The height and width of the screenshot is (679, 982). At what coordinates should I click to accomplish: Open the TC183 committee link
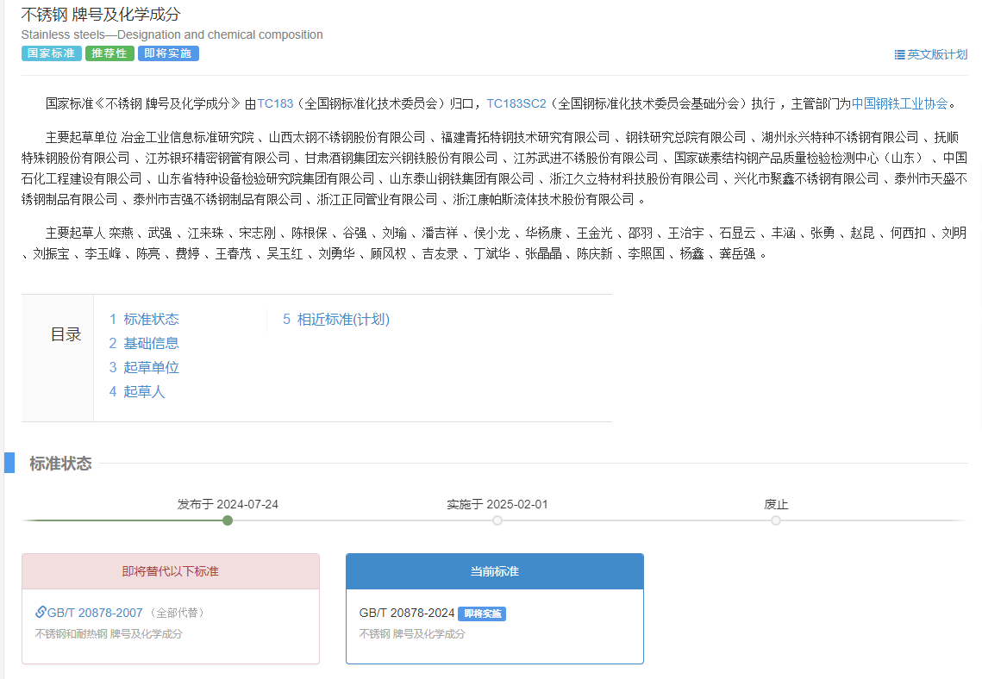(275, 103)
